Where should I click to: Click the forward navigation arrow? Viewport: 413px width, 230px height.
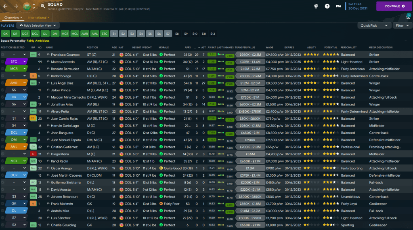pyautogui.click(x=16, y=6)
